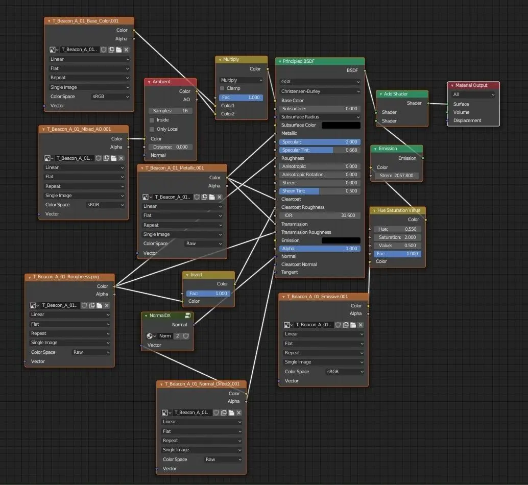Open Subsurface Radius dropdown in Principled BSDF
The image size is (528, 485).
point(320,117)
